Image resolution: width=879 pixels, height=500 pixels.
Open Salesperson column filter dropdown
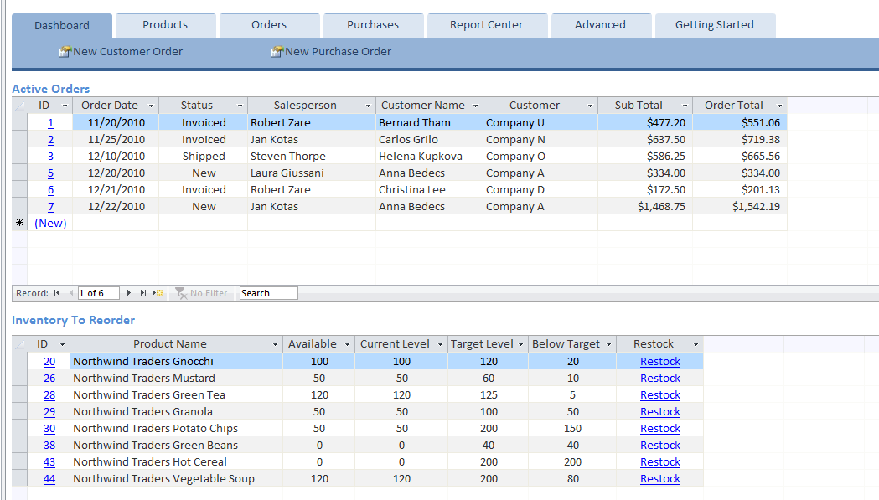coord(369,106)
